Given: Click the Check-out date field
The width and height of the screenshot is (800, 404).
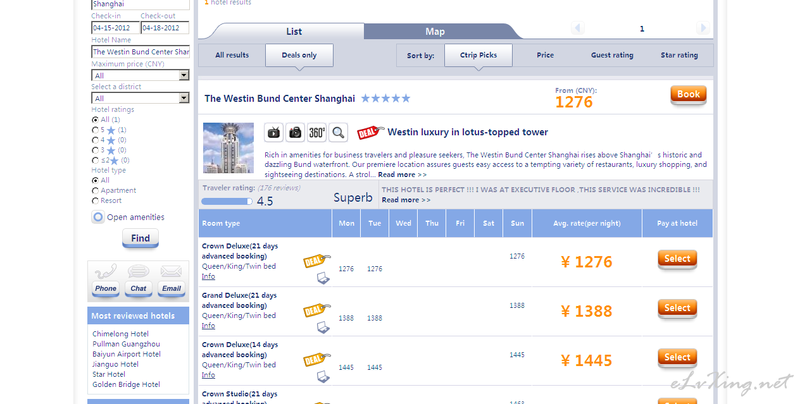Looking at the screenshot, I should point(165,28).
